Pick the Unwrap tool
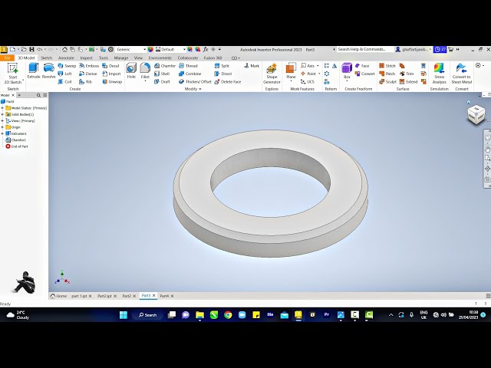The height and width of the screenshot is (368, 491). [112, 82]
